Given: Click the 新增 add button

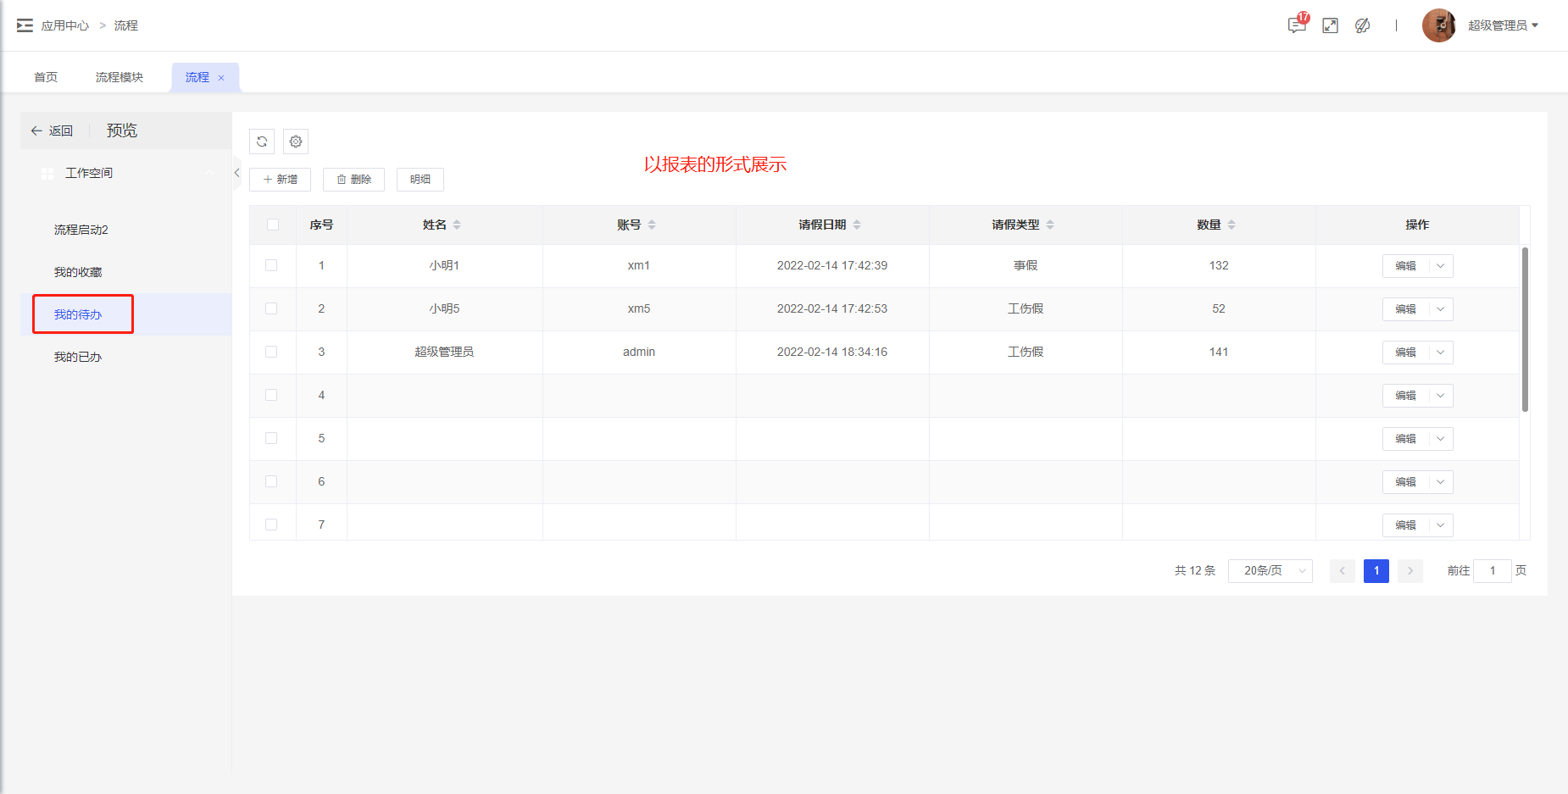Looking at the screenshot, I should 281,180.
